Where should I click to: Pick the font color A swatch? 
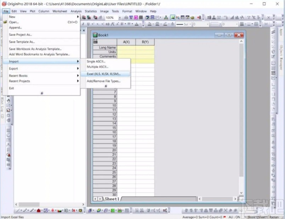137,24
